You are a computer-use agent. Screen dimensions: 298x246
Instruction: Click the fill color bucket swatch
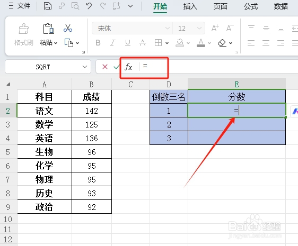[x=180, y=43]
